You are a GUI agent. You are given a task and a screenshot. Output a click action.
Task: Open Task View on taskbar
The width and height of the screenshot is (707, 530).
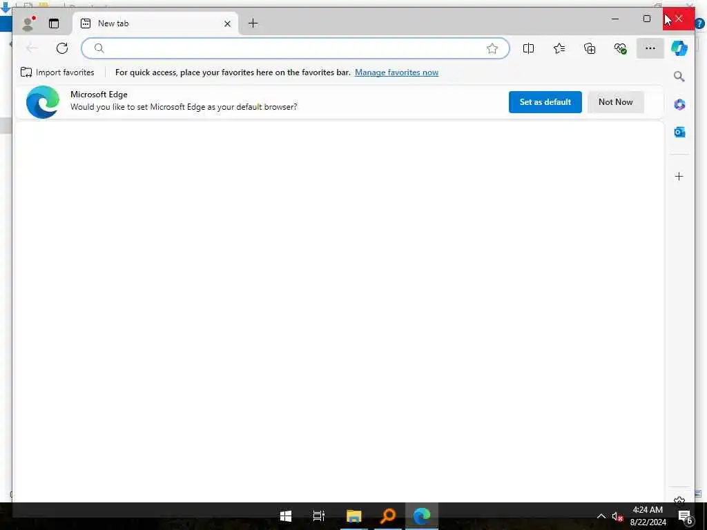319,516
